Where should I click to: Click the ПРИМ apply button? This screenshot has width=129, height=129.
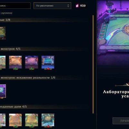[121, 121]
